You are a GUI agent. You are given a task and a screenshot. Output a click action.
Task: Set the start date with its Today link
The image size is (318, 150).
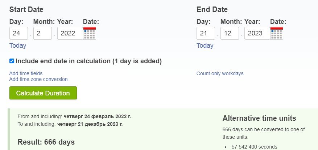click(18, 46)
